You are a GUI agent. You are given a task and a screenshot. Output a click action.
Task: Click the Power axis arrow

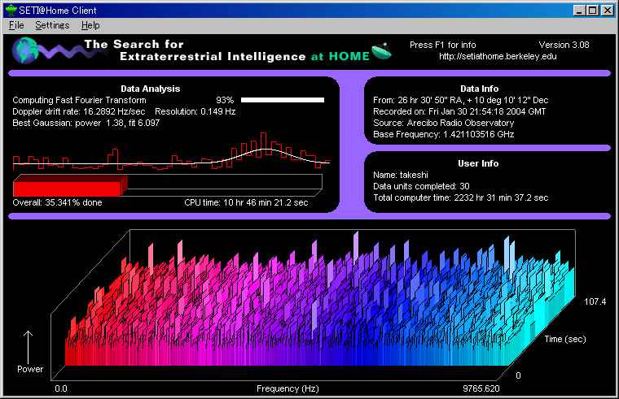click(28, 347)
